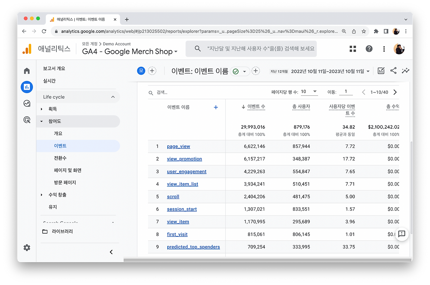Open the predicted_top_spenders event link
The image size is (430, 285).
coord(193,247)
